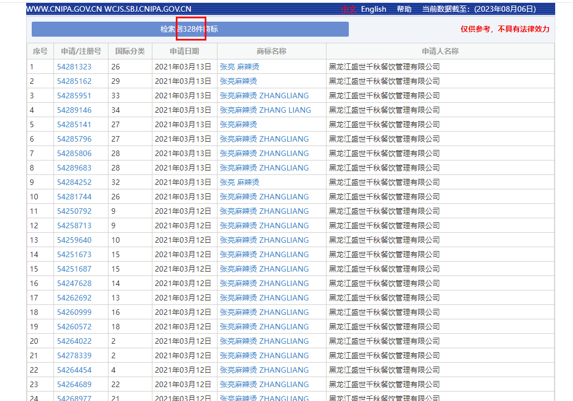Open registration number 54285141
Screen dimensions: 573x401
74,124
